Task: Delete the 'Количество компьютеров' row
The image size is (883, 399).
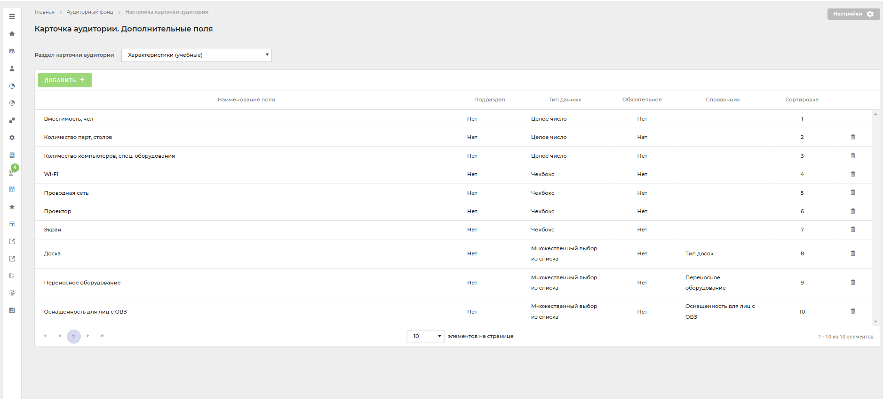Action: [853, 155]
